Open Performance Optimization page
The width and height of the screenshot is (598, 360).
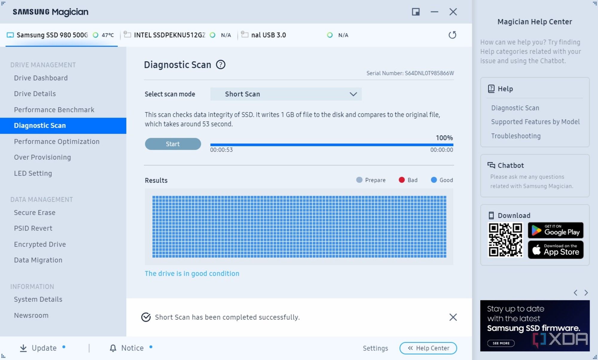click(x=57, y=141)
